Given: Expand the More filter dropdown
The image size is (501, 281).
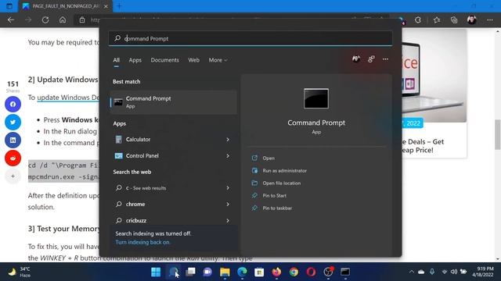Looking at the screenshot, I should click(218, 60).
